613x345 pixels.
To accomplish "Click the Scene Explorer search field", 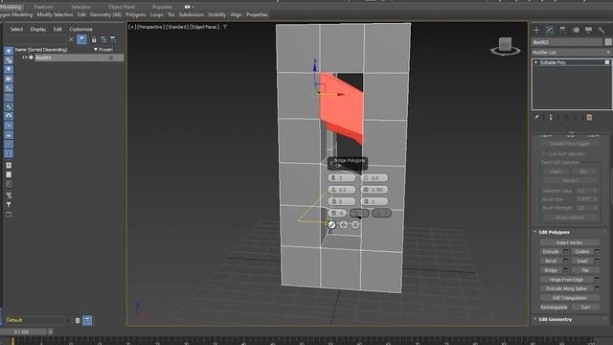I will 36,39.
